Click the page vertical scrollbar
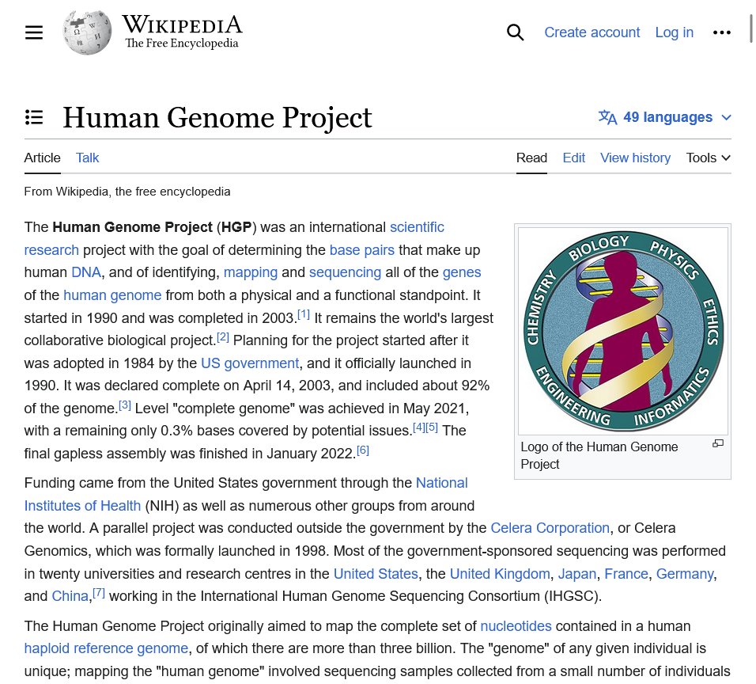The width and height of the screenshot is (756, 684). [x=750, y=29]
